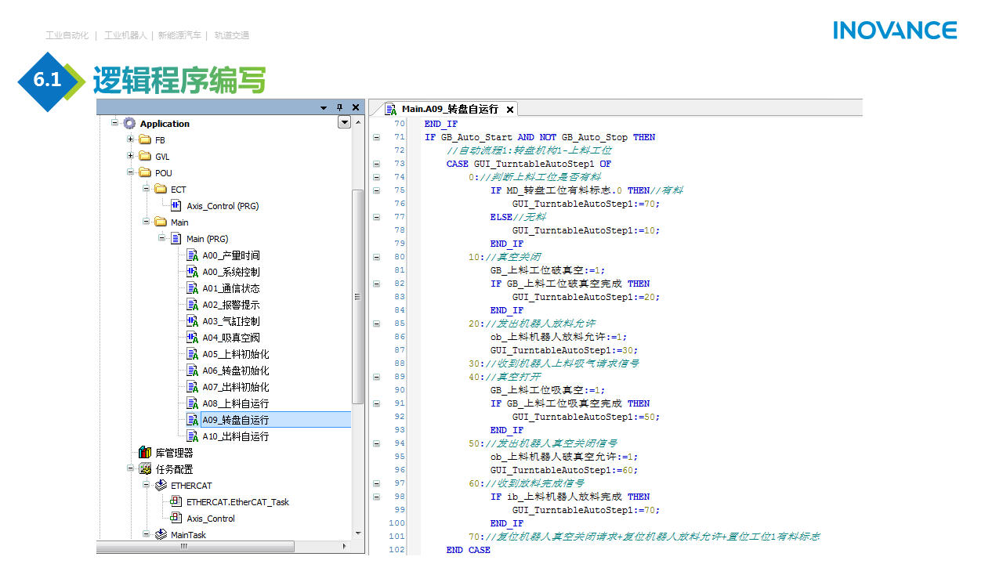The width and height of the screenshot is (1003, 564).
Task: Collapse the ECT folder node
Action: [146, 189]
